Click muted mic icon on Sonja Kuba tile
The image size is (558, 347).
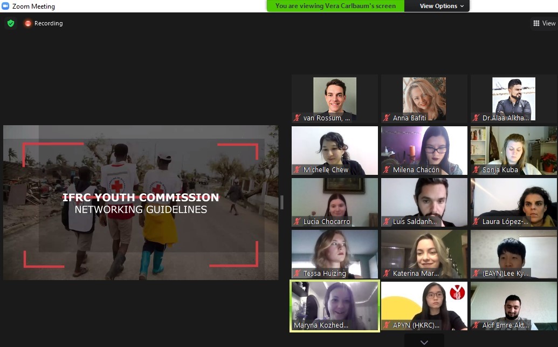476,169
